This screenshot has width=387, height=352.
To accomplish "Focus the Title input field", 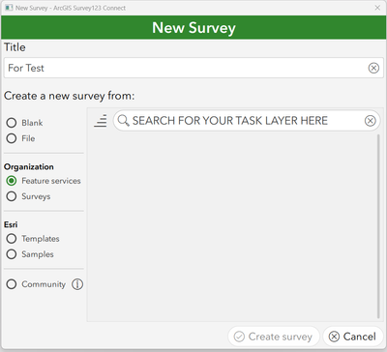I will 193,68.
